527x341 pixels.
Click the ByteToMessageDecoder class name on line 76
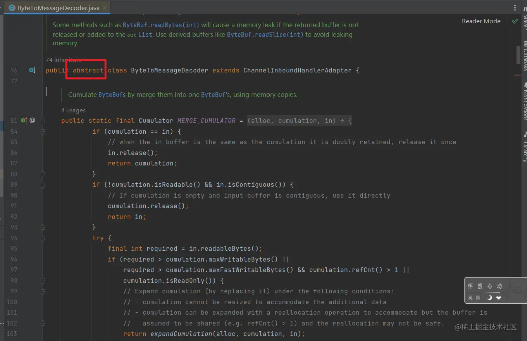pyautogui.click(x=169, y=71)
